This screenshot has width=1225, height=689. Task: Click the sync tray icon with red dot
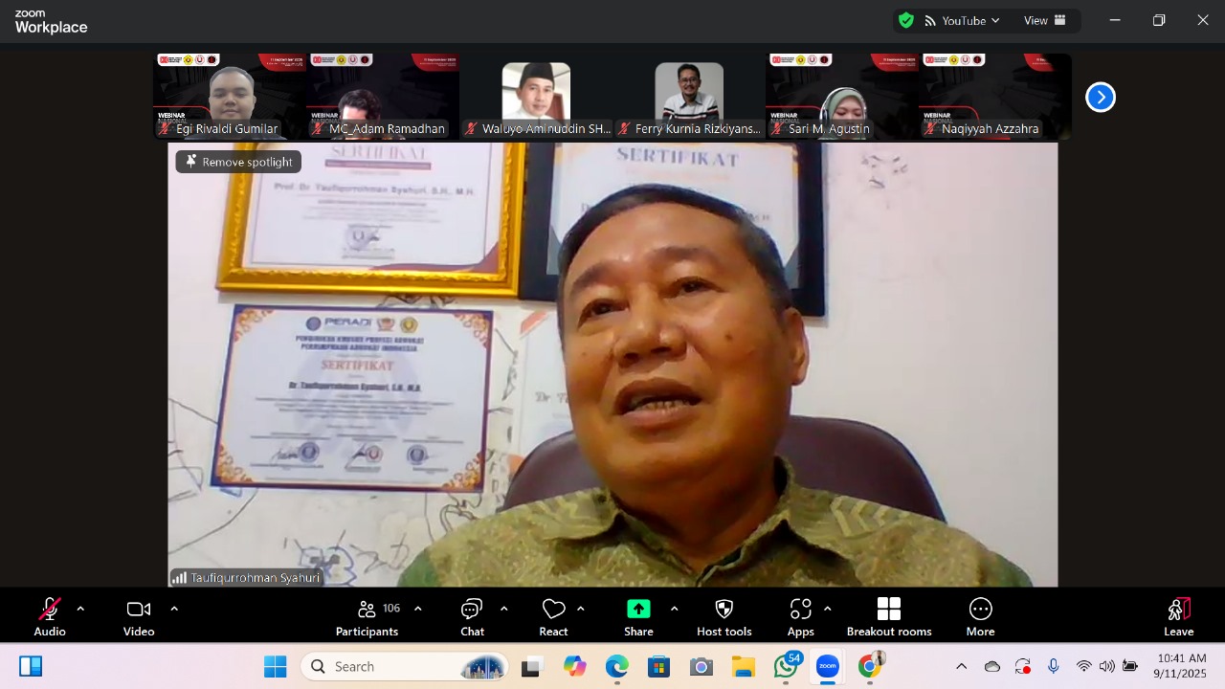click(1023, 666)
